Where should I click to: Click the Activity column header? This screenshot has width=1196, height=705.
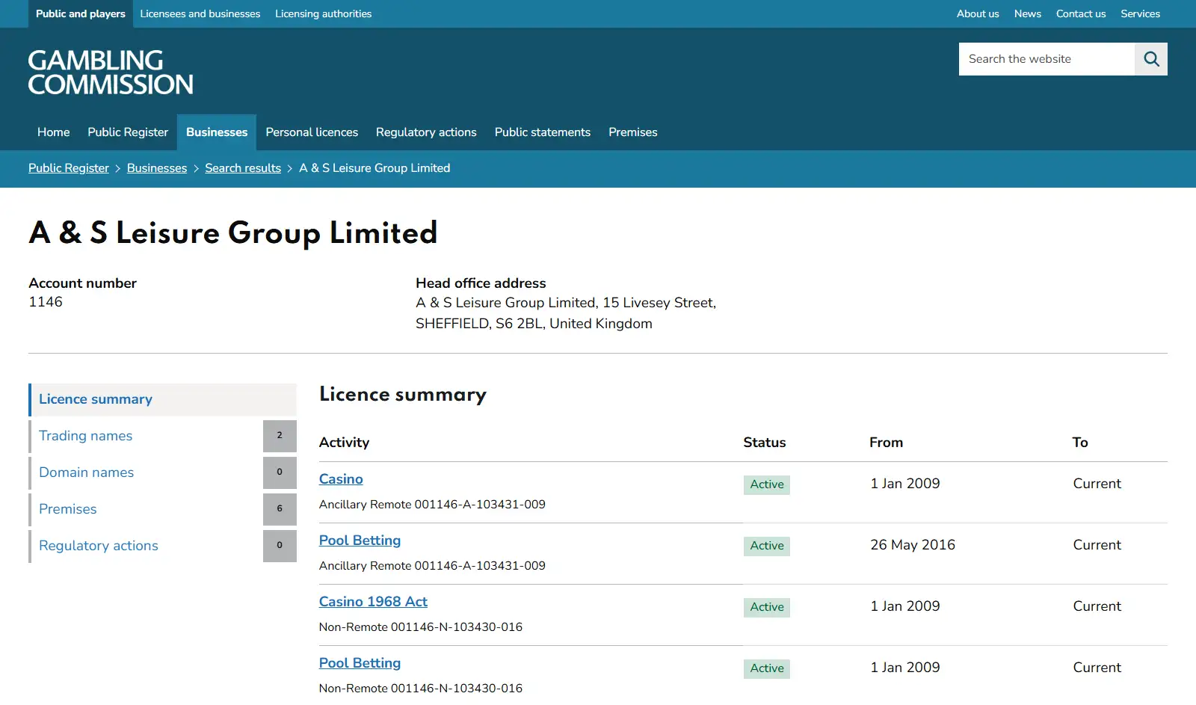point(344,443)
